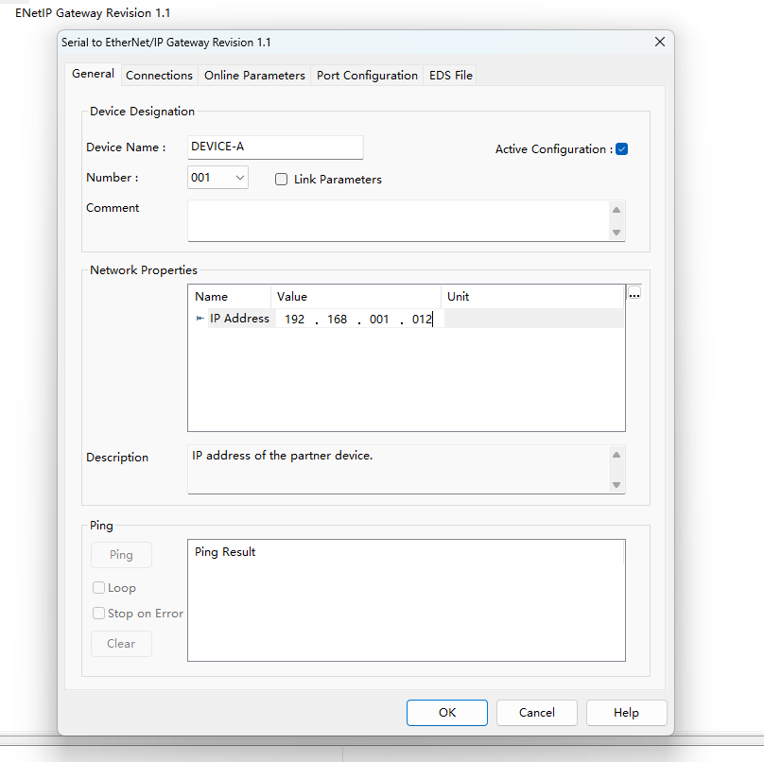The image size is (764, 762).
Task: Click the description text about partner device
Action: point(282,456)
